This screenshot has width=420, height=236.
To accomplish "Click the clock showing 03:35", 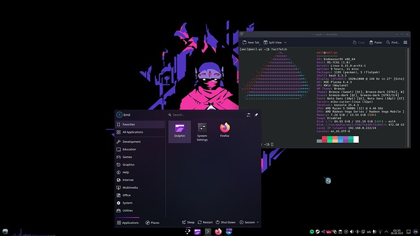I will (x=397, y=232).
